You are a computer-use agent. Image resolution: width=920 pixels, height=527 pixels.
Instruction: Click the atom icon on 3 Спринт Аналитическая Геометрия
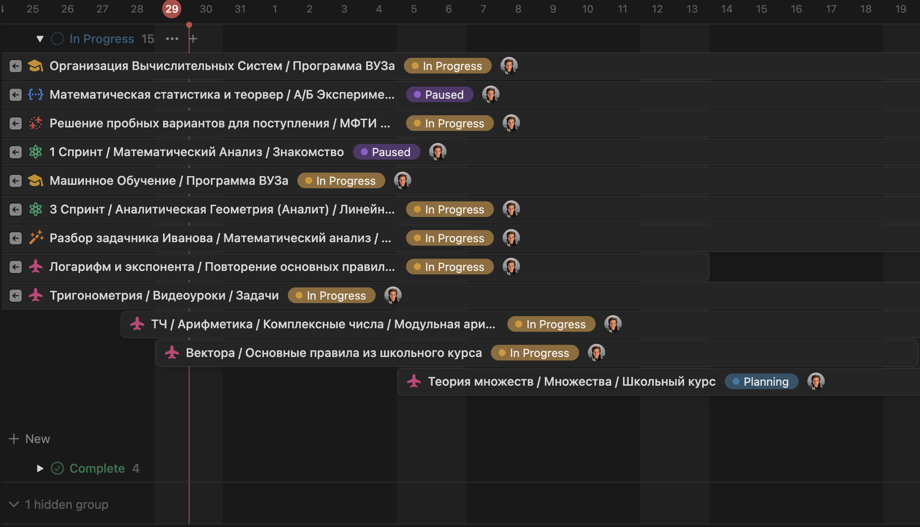pyautogui.click(x=36, y=209)
